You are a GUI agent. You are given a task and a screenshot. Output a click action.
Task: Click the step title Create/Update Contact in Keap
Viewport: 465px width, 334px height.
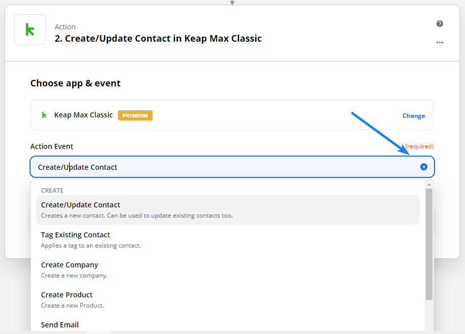click(x=158, y=38)
